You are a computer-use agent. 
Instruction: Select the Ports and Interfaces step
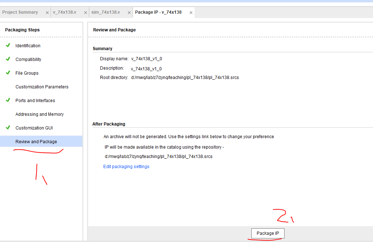pyautogui.click(x=35, y=101)
